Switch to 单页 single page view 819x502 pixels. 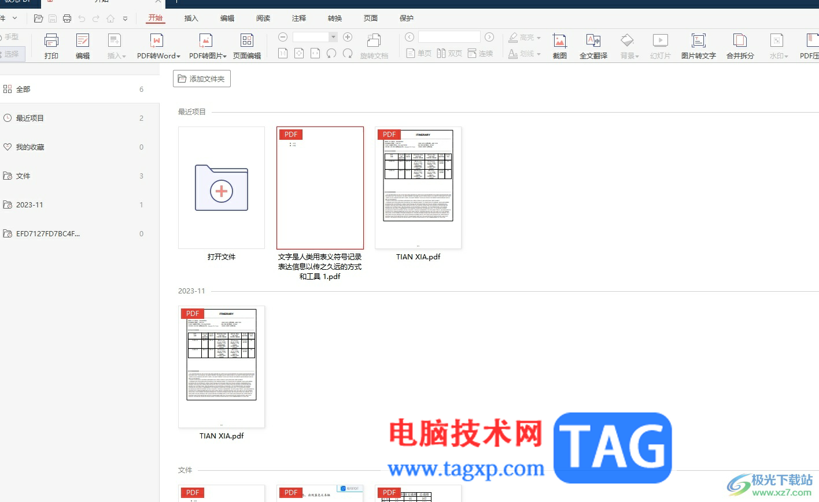tap(419, 54)
